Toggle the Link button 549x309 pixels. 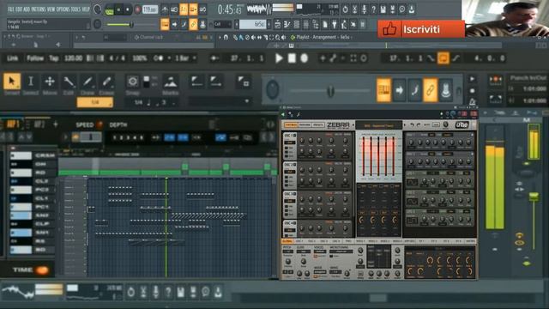tap(12, 58)
